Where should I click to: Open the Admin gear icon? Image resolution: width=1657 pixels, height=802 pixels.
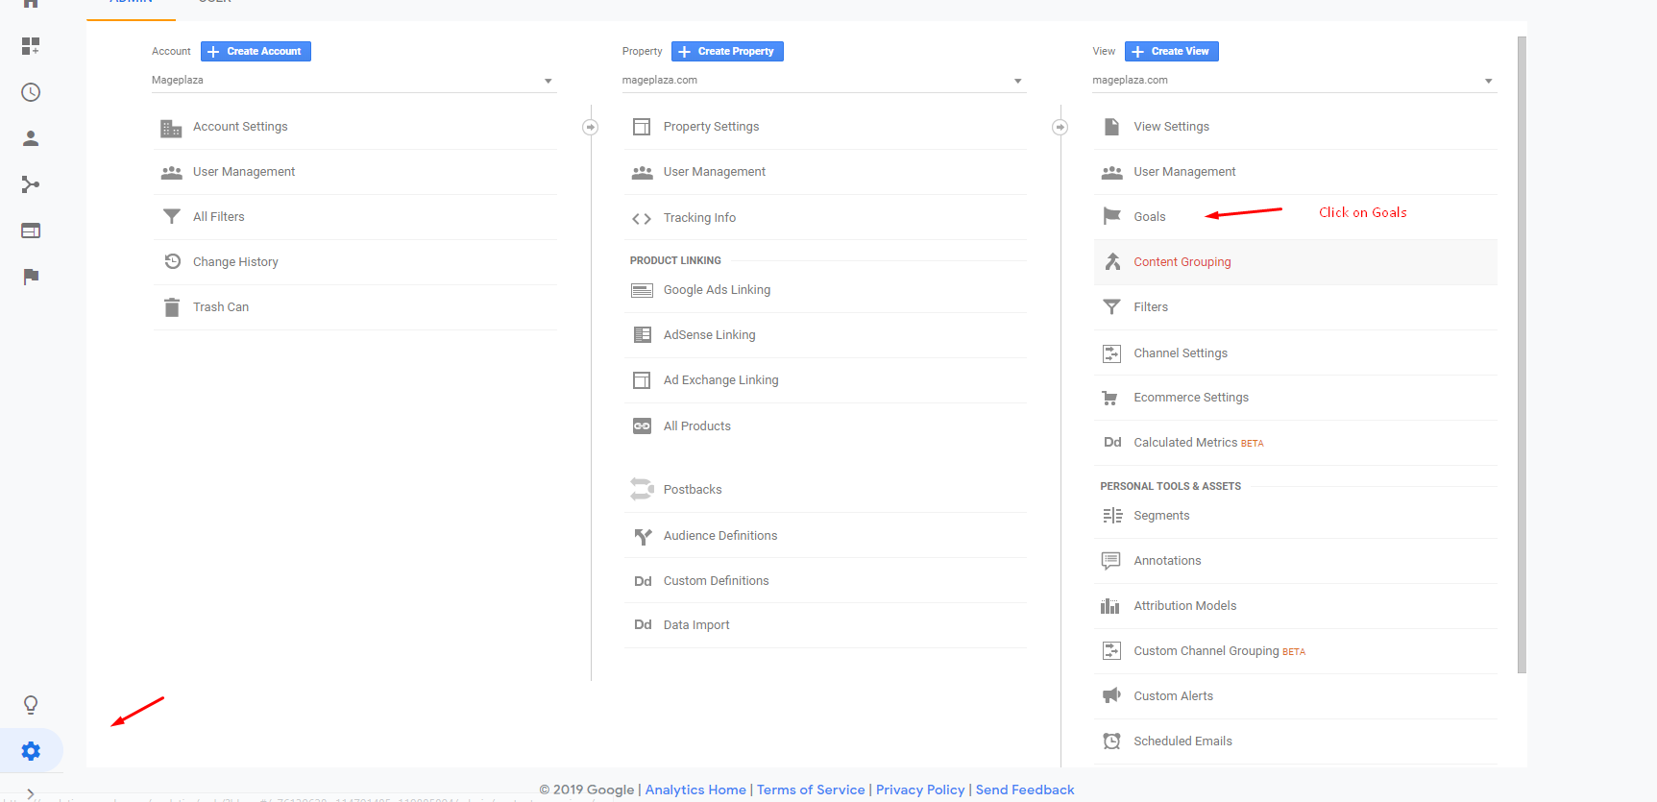click(31, 751)
